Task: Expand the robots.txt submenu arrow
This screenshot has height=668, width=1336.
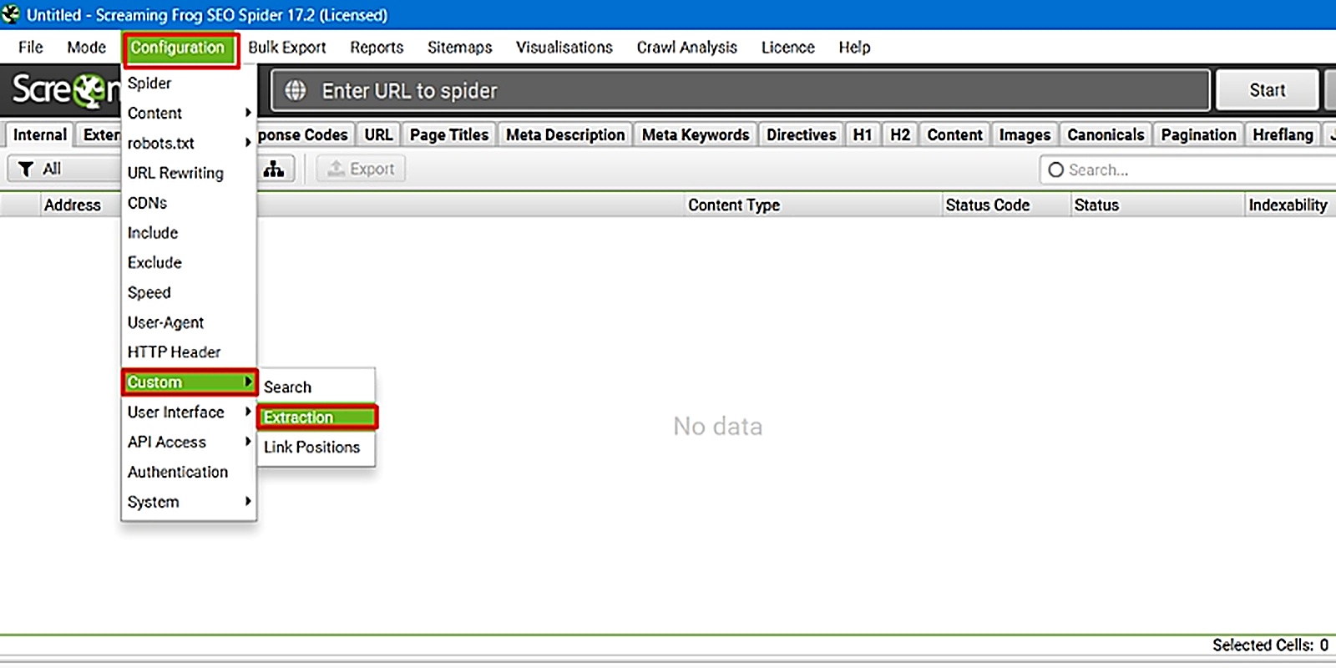Action: tap(248, 143)
